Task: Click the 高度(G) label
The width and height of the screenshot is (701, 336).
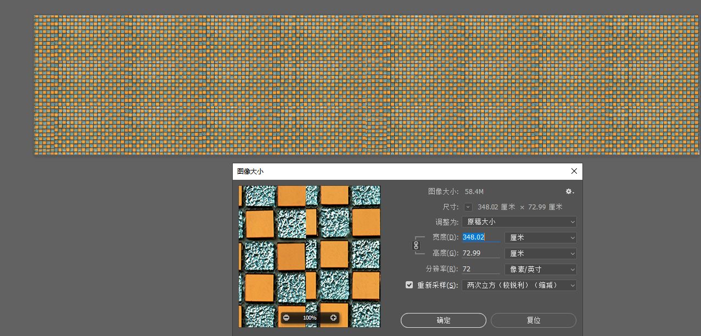Action: 445,253
